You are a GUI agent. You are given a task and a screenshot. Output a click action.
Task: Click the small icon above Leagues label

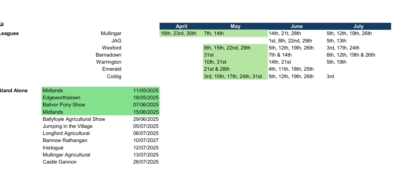coord(1,24)
